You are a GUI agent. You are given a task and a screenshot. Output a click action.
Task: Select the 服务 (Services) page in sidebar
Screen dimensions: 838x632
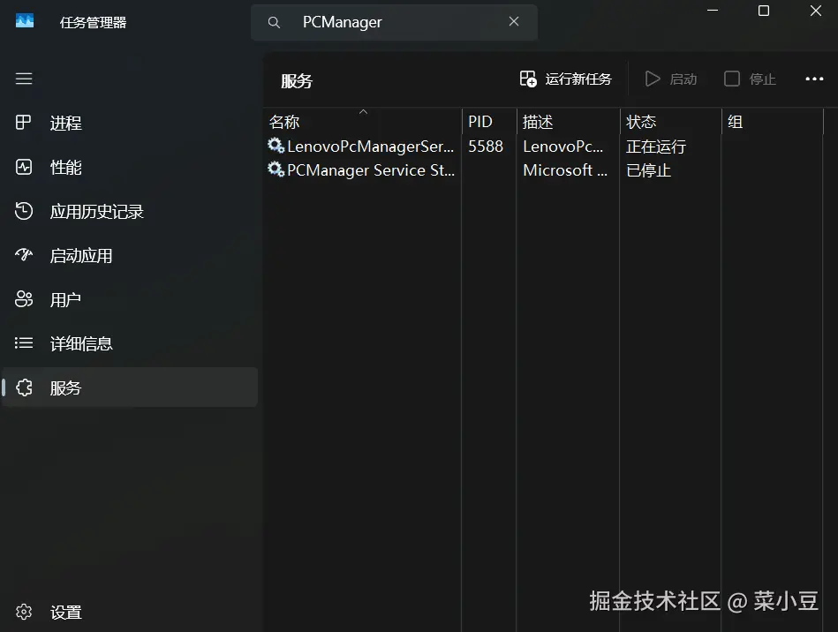coord(130,387)
